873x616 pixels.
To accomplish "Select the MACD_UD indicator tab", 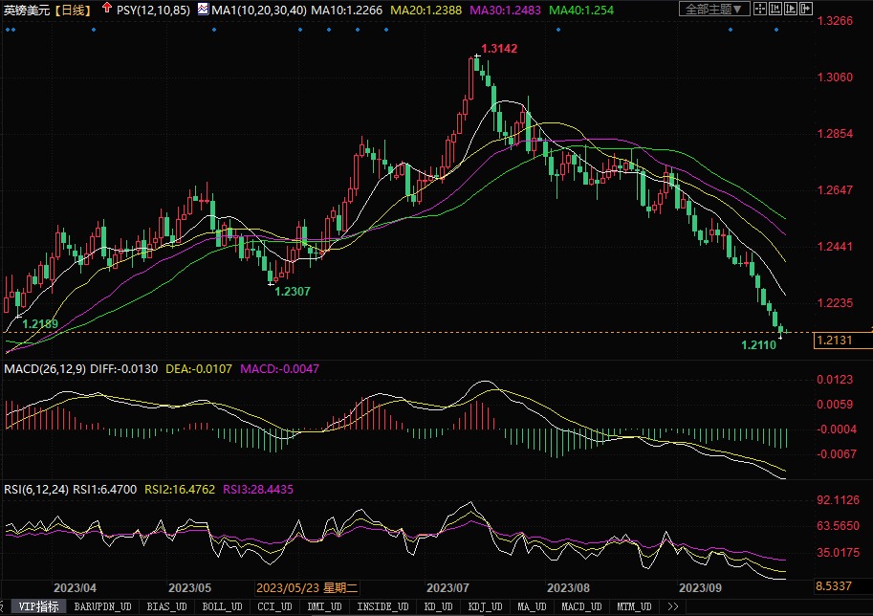I will 581,606.
